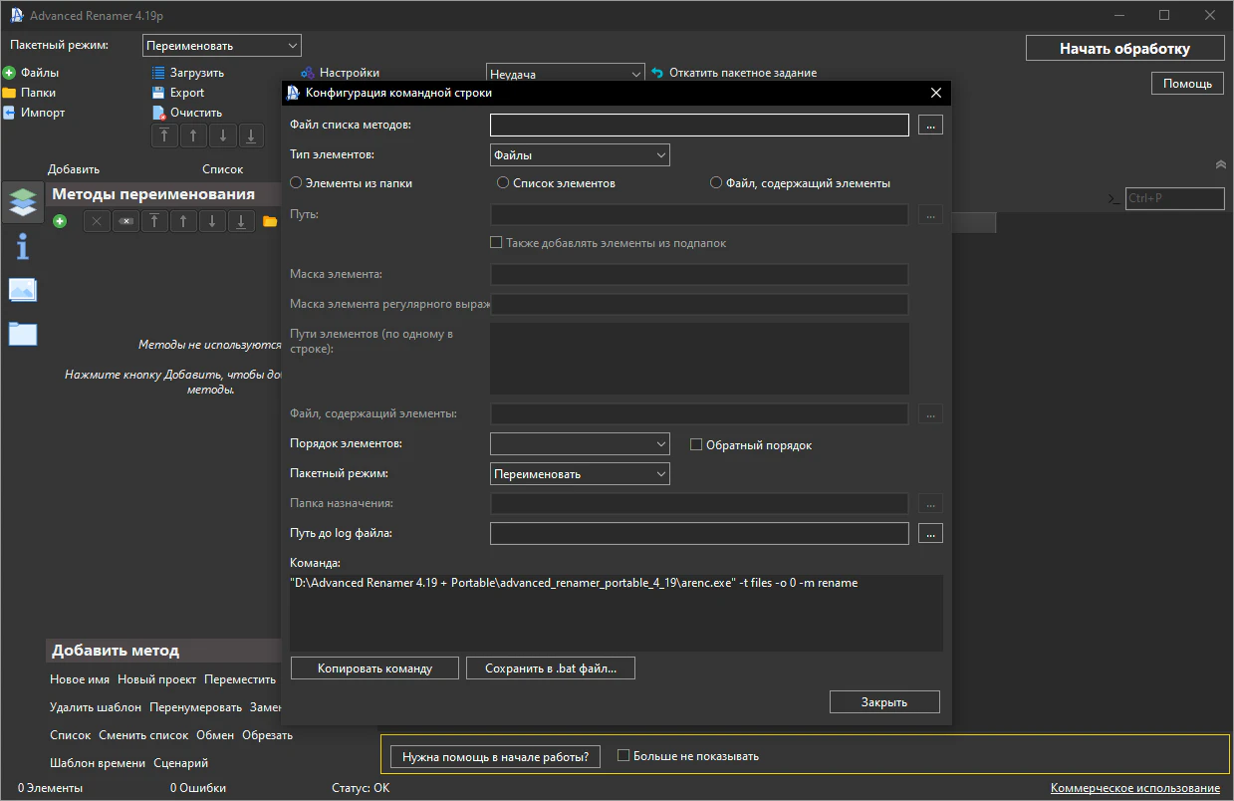This screenshot has height=801, width=1234.
Task: Click the Файл списка методов input field
Action: (x=699, y=125)
